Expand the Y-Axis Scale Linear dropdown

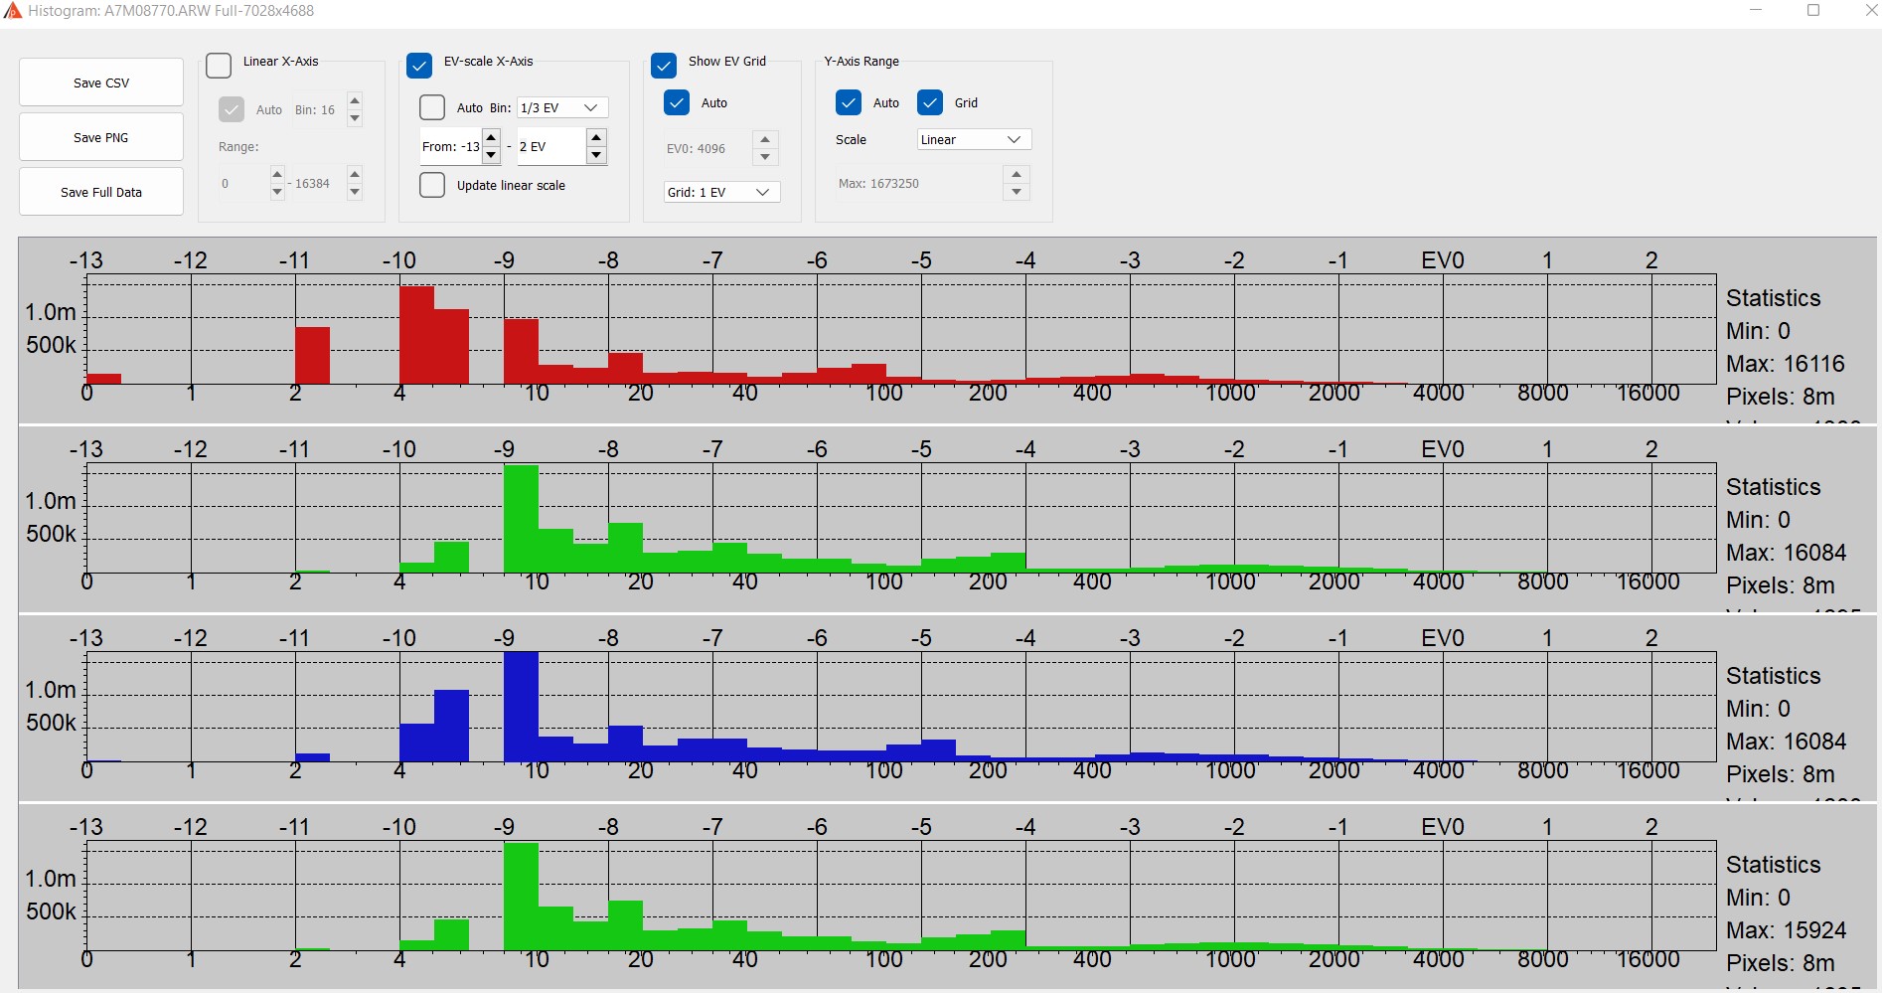click(973, 139)
